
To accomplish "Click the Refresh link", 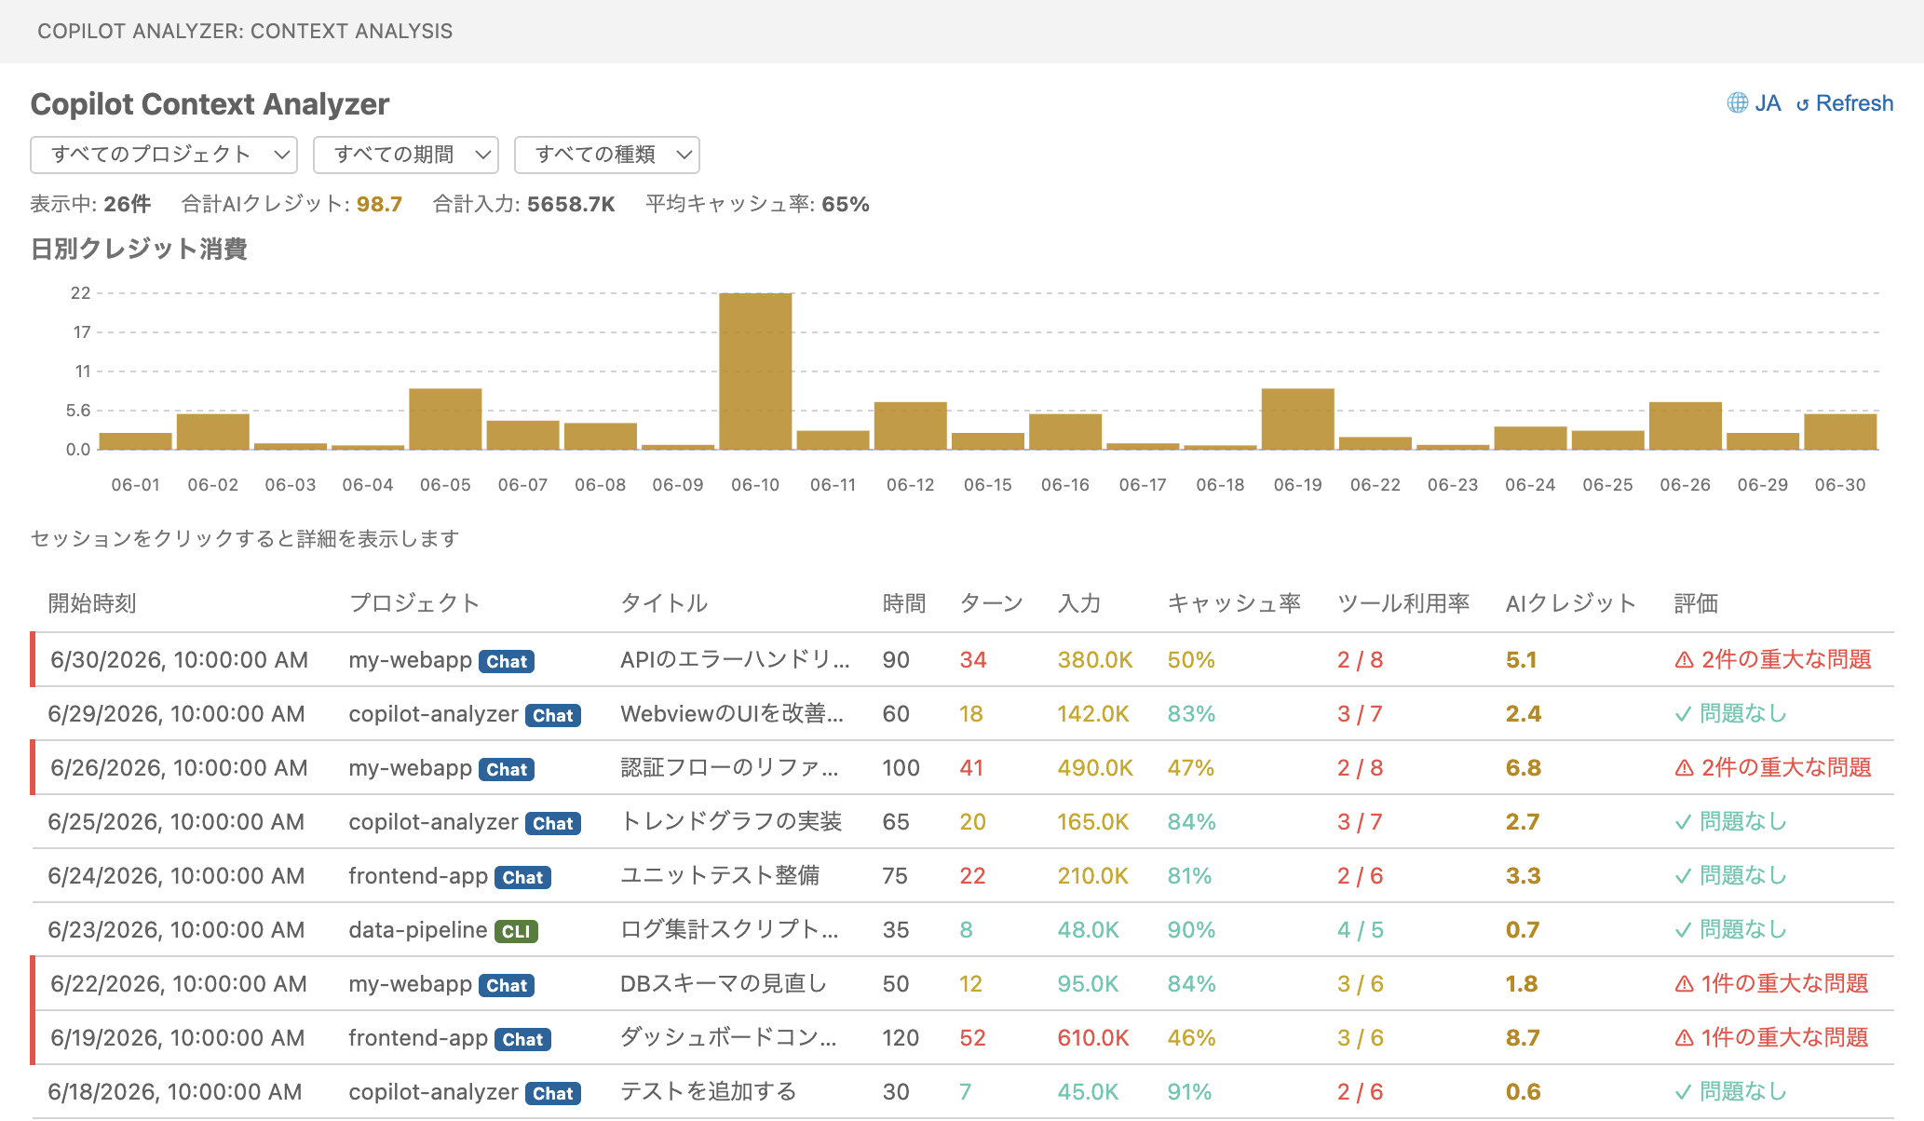I will click(1845, 103).
